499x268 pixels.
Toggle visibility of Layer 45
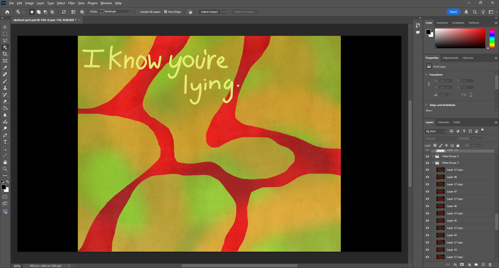pos(427,221)
